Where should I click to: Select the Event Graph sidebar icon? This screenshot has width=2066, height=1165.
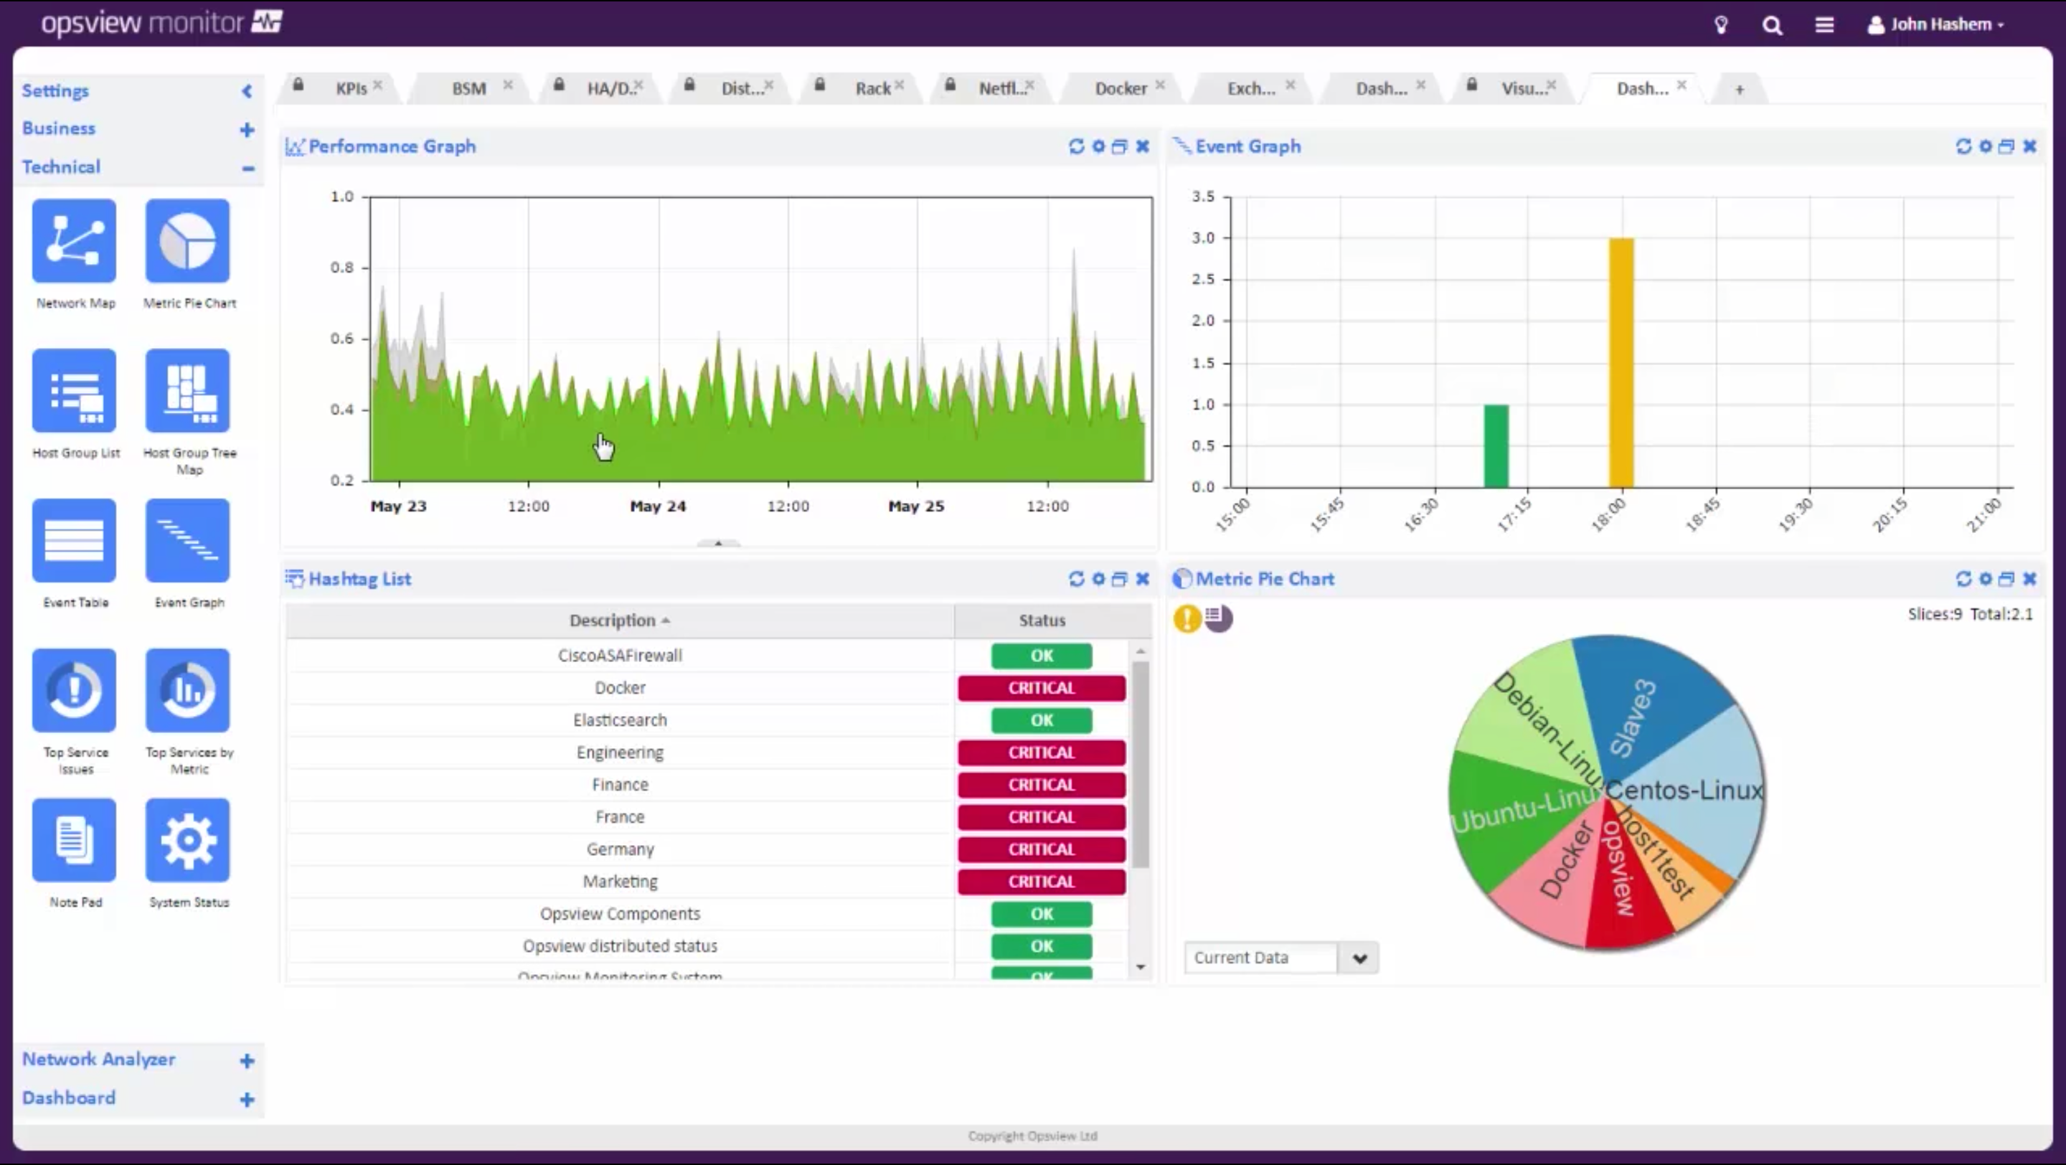[x=189, y=539]
